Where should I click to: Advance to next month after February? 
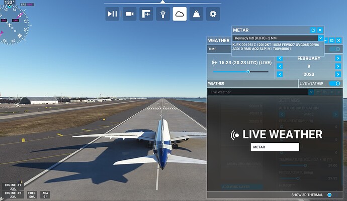click(x=338, y=58)
